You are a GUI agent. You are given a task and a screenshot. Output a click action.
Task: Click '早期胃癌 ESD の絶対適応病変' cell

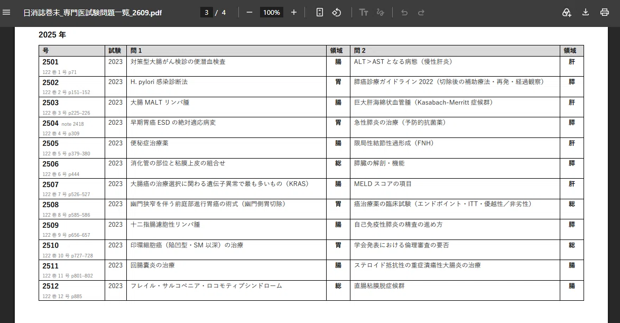pos(173,123)
